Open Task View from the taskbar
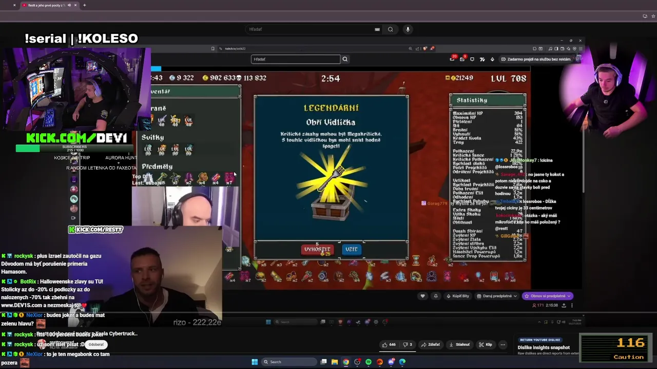 (323, 362)
